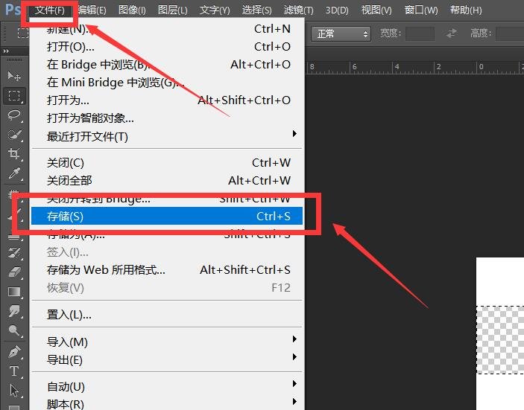524x410 pixels.
Task: Open the 选择(S) menu
Action: (256, 10)
